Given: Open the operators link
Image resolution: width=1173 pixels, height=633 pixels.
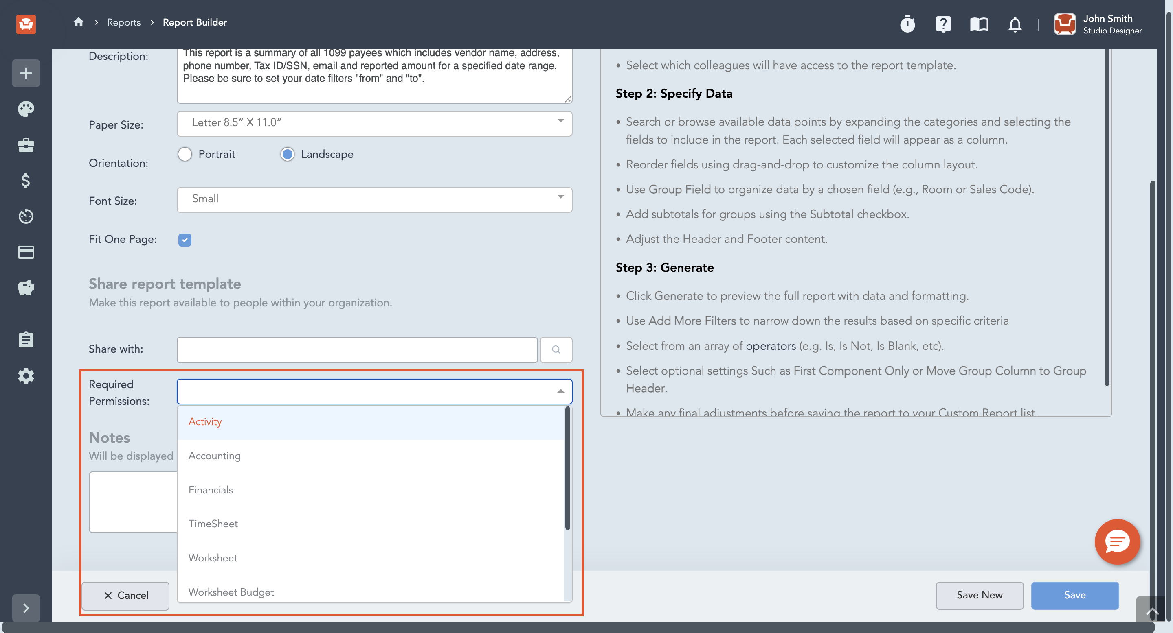Looking at the screenshot, I should (771, 346).
